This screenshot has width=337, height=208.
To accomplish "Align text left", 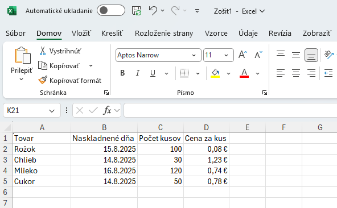I will (x=281, y=73).
